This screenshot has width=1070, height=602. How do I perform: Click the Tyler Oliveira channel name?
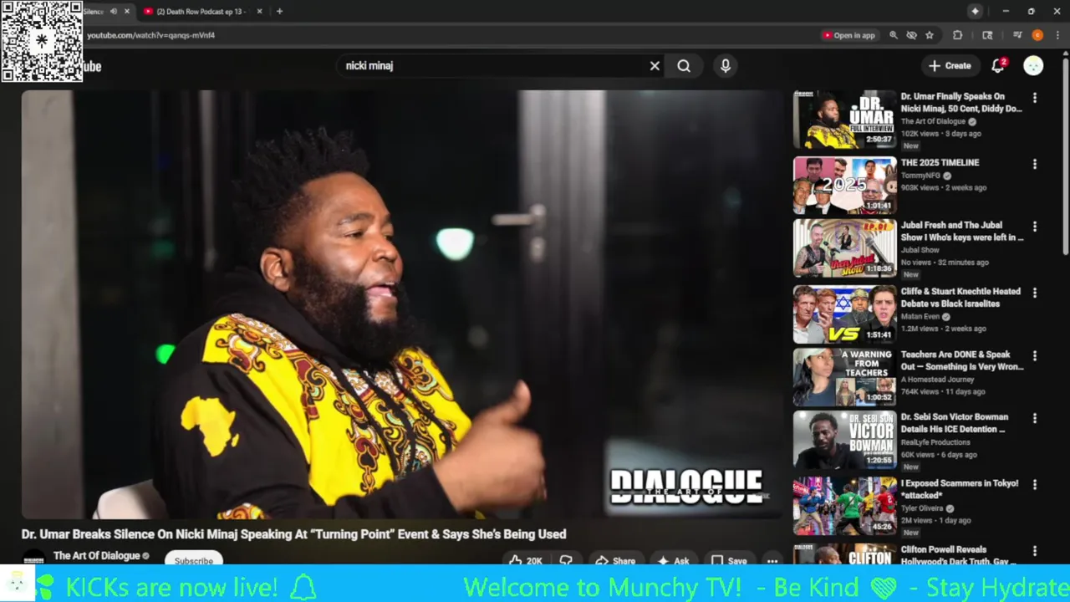pyautogui.click(x=922, y=508)
